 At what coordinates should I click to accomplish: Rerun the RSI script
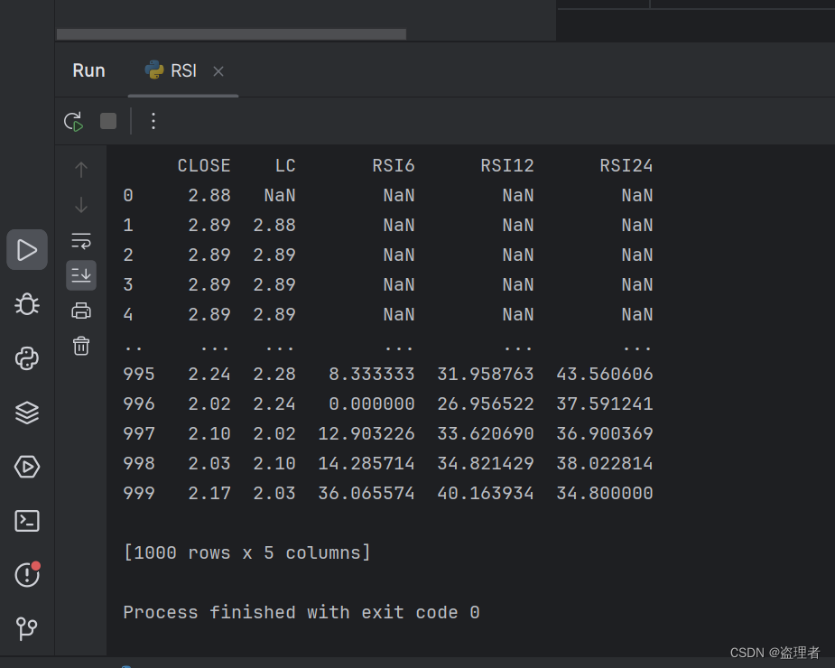tap(73, 122)
